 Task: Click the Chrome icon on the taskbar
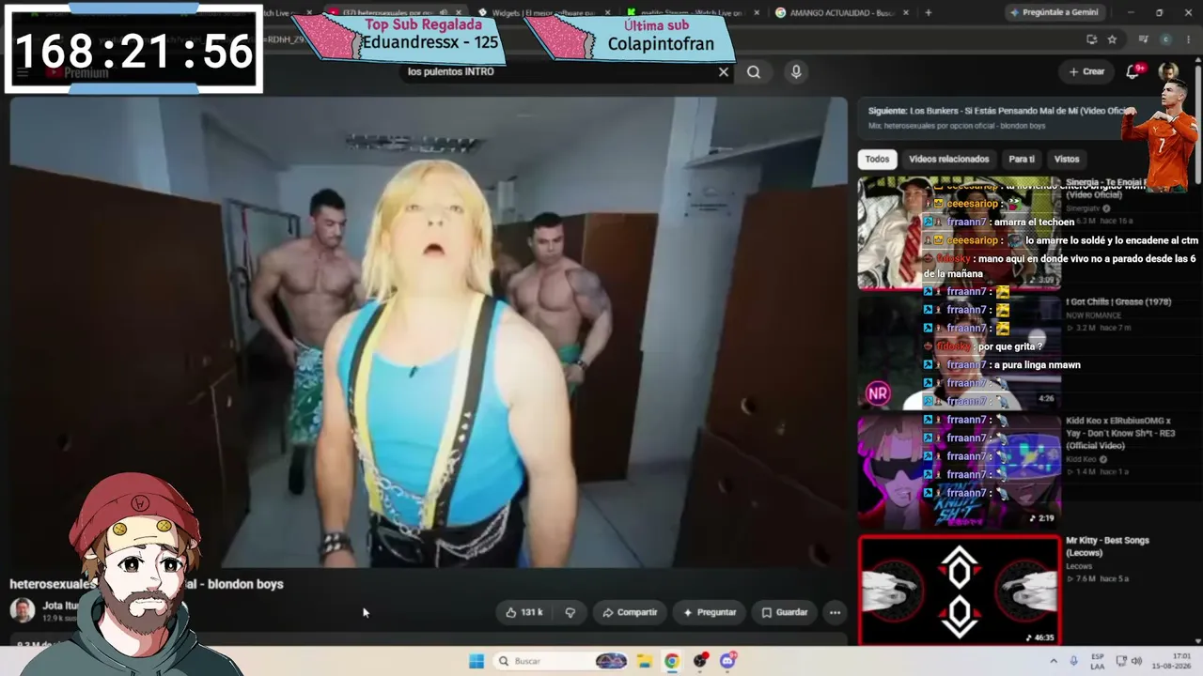[672, 661]
